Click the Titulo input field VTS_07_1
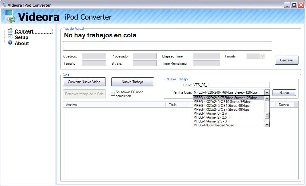Image resolution: width=306 pixels, height=186 pixels. (x=231, y=85)
